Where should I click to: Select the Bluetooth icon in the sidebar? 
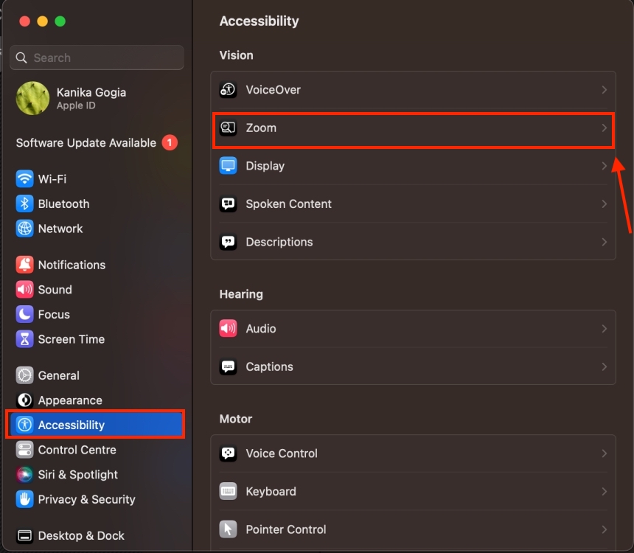(x=24, y=204)
